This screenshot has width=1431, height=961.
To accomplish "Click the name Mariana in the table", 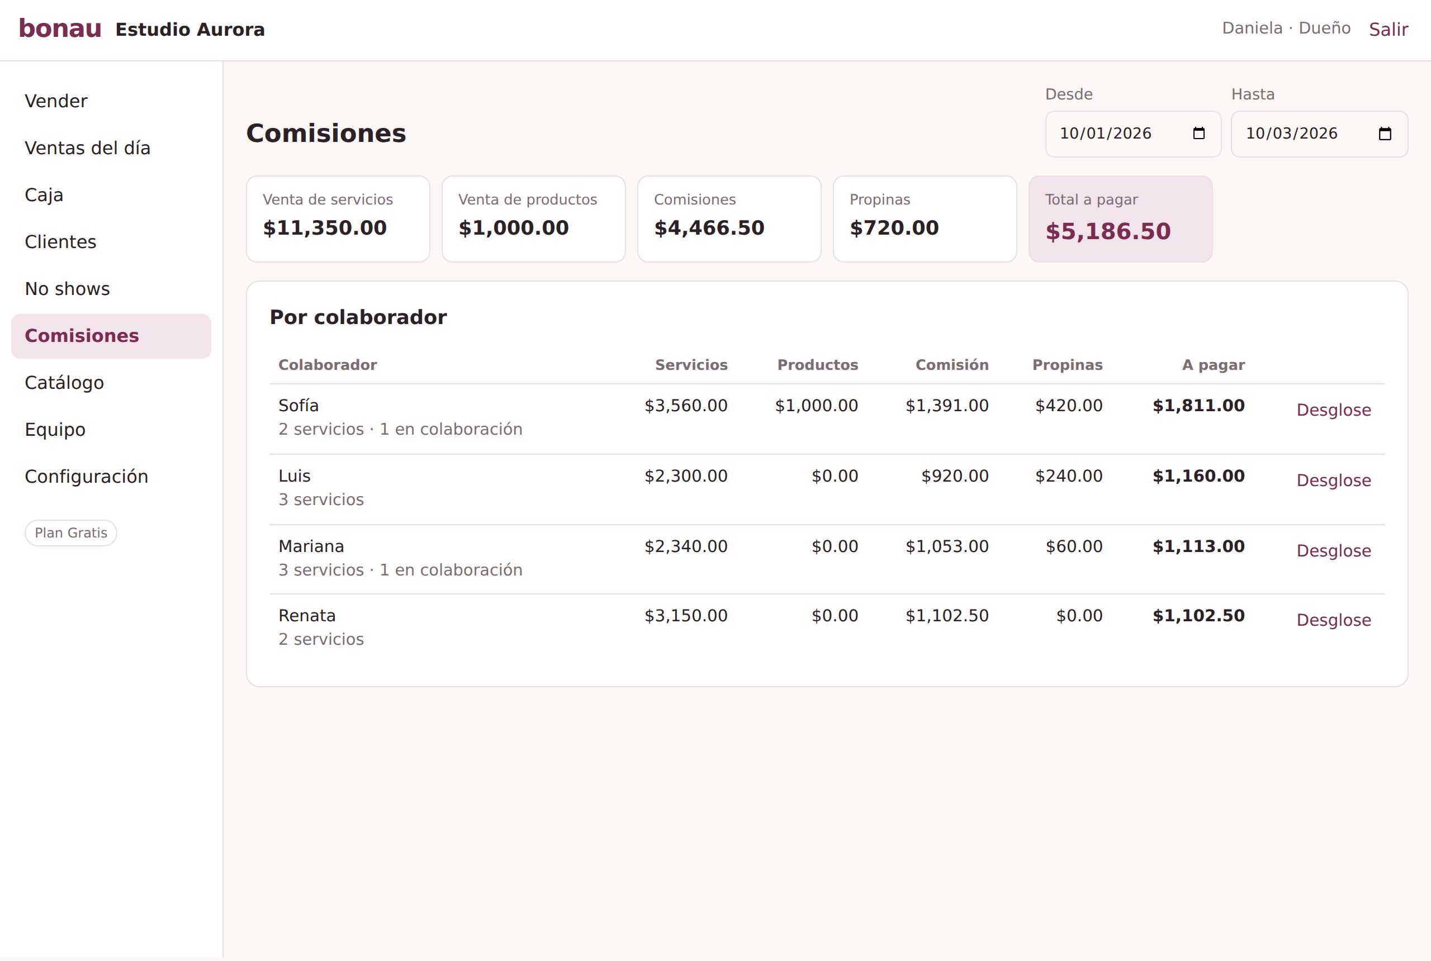I will [x=311, y=546].
